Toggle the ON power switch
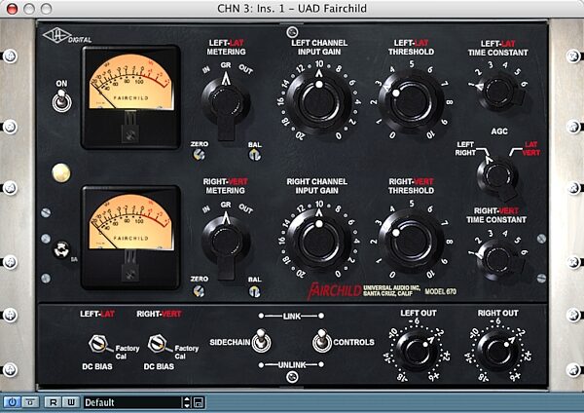This screenshot has height=413, width=584. click(x=62, y=101)
